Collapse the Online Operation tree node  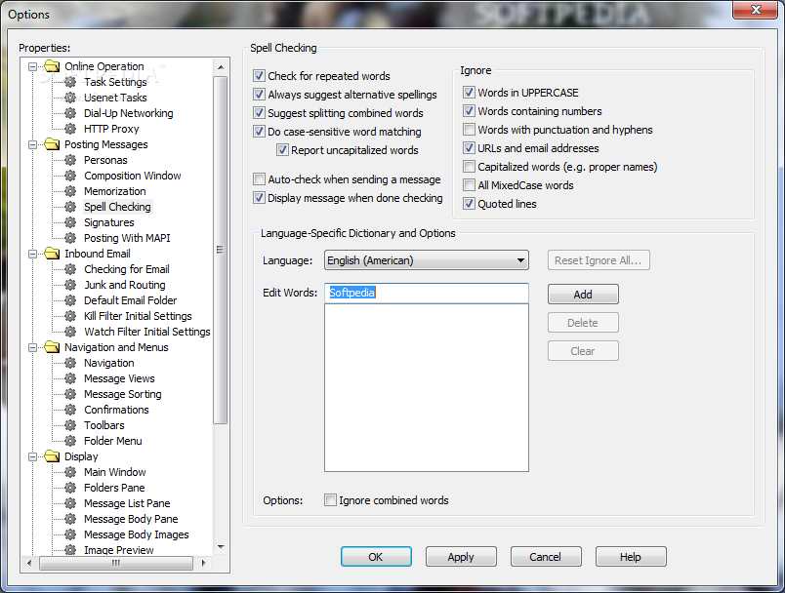32,66
